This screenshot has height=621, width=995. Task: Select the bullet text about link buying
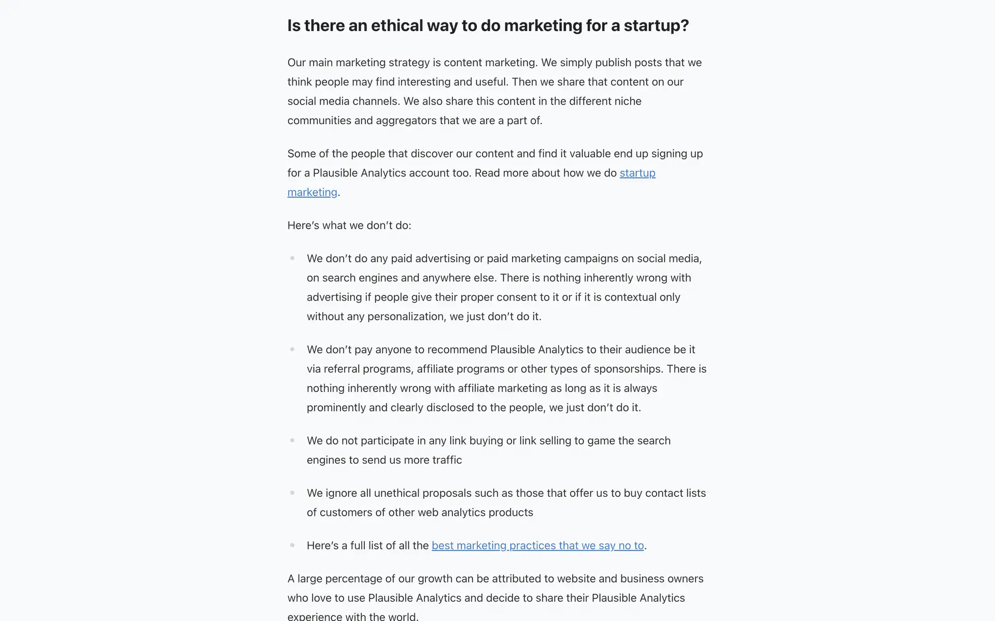click(488, 450)
